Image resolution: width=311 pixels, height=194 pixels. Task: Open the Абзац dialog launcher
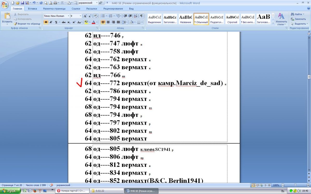143,28
